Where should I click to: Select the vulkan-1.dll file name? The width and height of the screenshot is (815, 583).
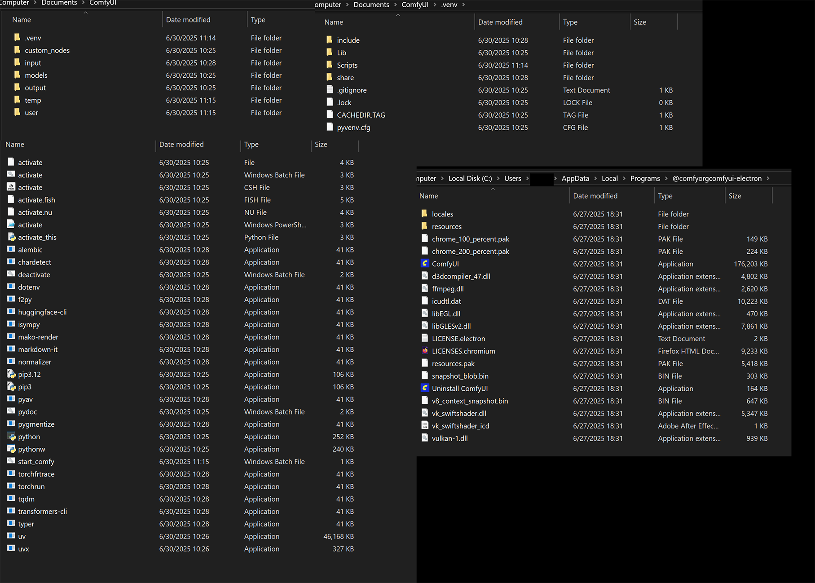pos(449,438)
